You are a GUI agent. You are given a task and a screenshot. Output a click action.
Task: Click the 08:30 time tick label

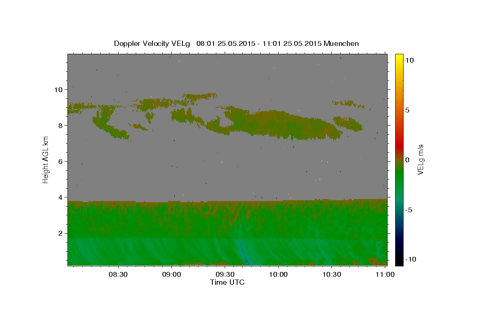click(x=119, y=274)
